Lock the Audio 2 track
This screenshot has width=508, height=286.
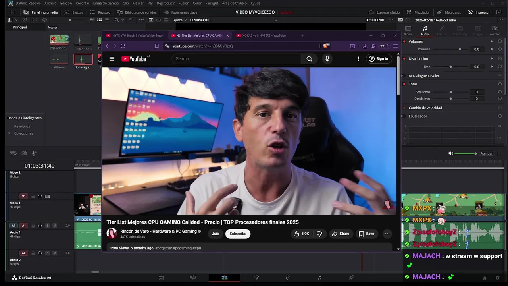(x=33, y=253)
